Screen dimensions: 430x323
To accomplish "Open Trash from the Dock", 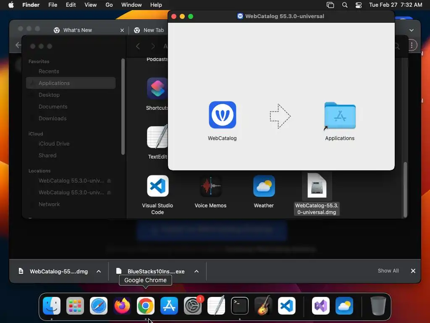I will tap(378, 306).
